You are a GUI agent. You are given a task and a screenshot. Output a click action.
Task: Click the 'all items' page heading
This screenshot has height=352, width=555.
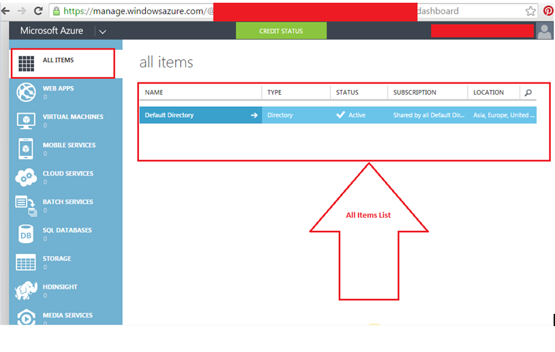[x=166, y=62]
